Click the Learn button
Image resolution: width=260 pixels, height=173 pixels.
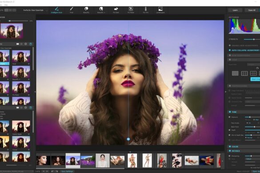tap(235, 10)
